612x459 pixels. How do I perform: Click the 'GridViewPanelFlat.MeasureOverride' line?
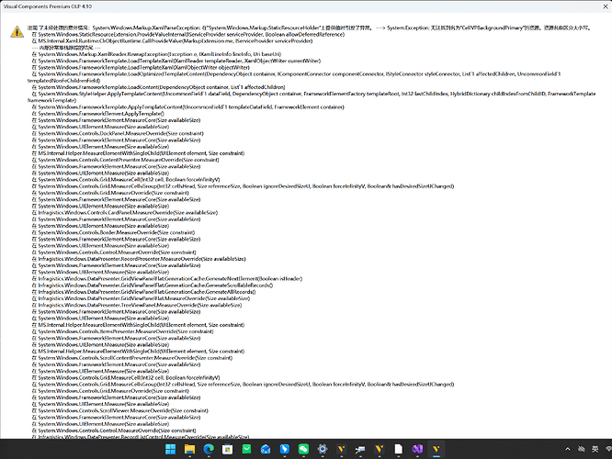coord(141,298)
